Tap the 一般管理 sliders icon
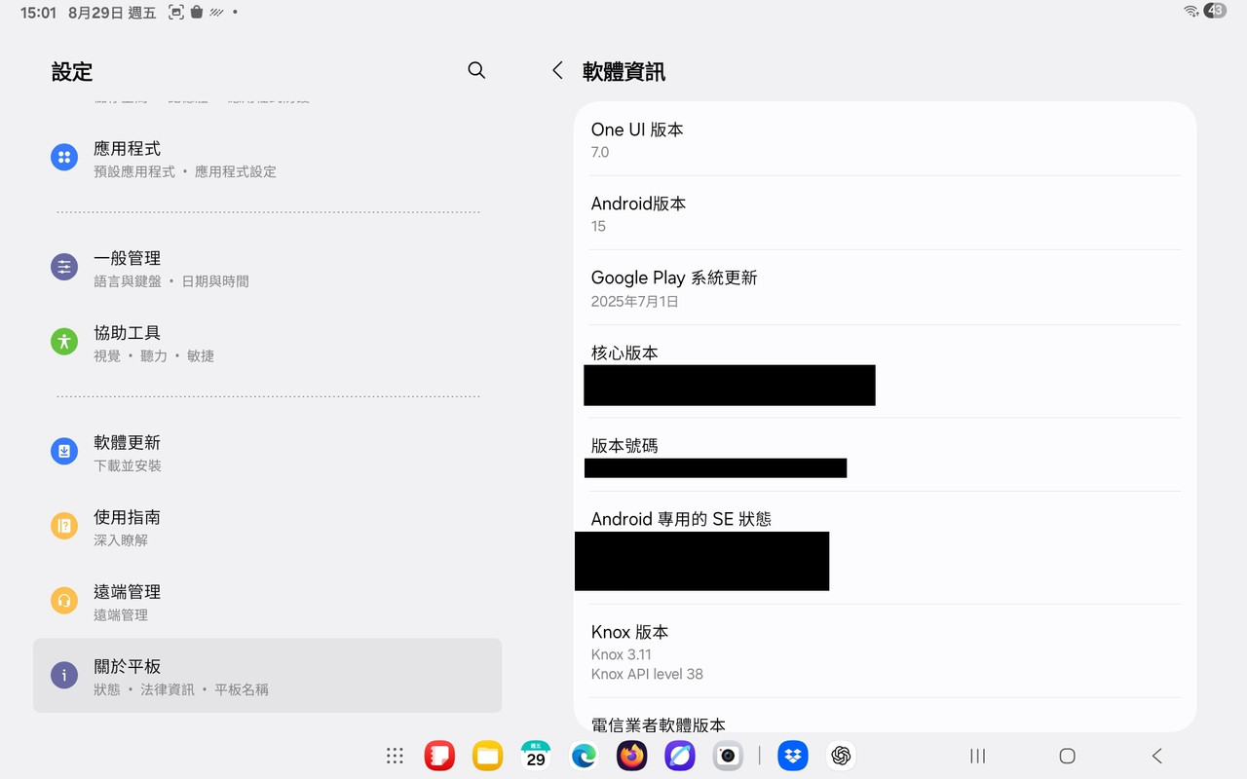 click(x=64, y=267)
